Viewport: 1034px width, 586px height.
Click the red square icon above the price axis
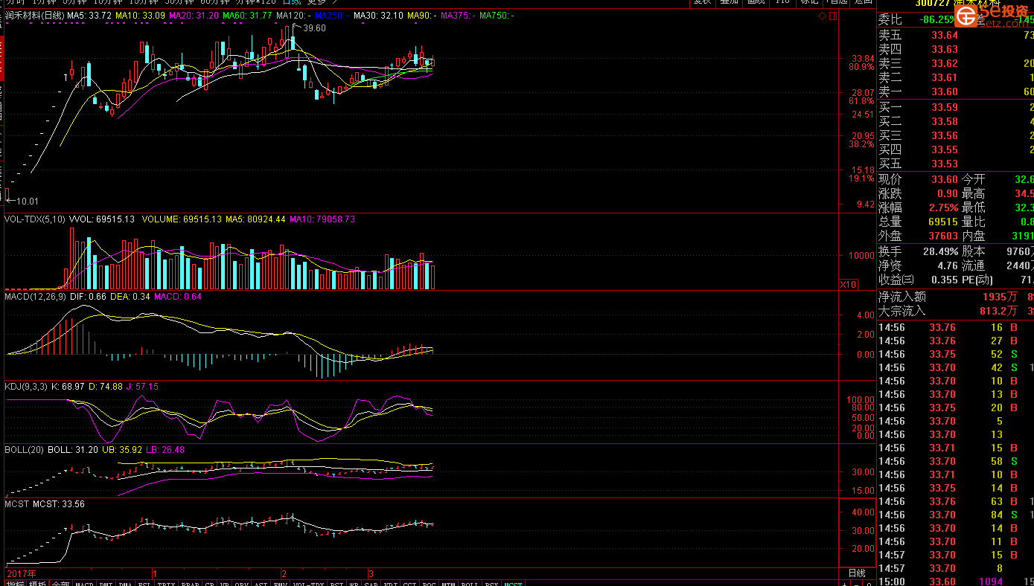(x=832, y=16)
